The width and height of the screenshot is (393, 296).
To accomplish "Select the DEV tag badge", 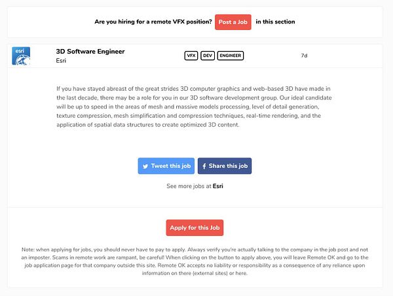I will tap(208, 56).
